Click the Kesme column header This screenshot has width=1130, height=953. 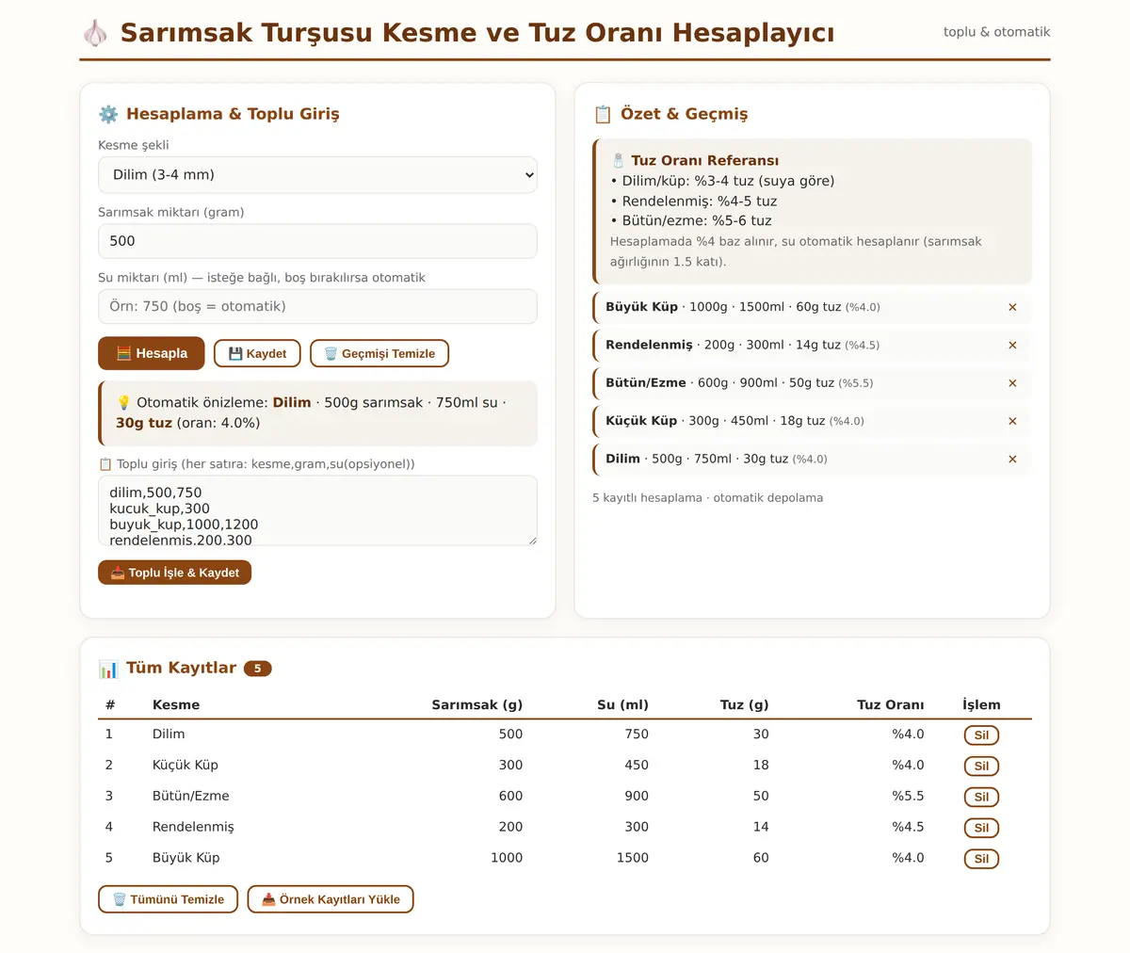(176, 704)
